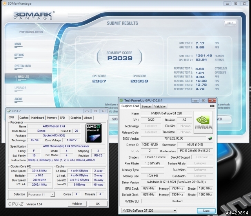The image size is (251, 216).
Task: Select SYSTEM INFO in 3DMark sidebar
Action: pyautogui.click(x=23, y=66)
